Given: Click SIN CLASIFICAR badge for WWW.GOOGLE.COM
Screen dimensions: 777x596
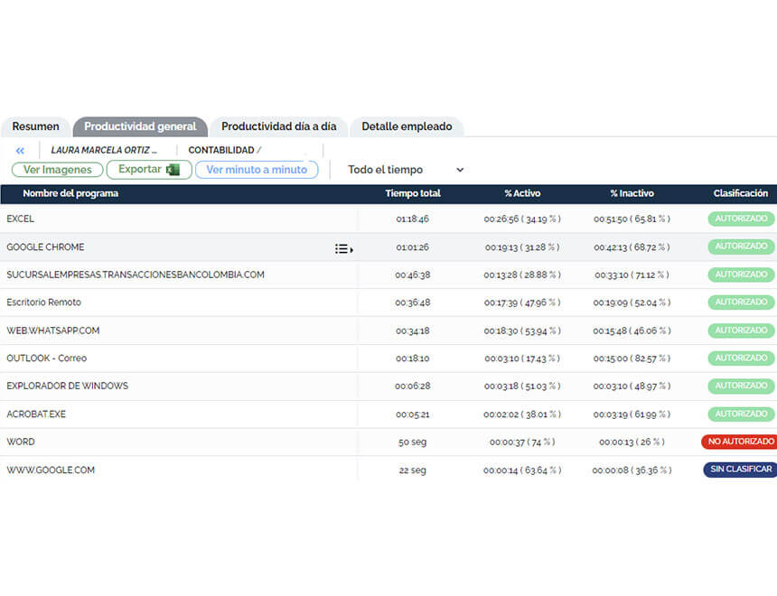Looking at the screenshot, I should [x=740, y=470].
